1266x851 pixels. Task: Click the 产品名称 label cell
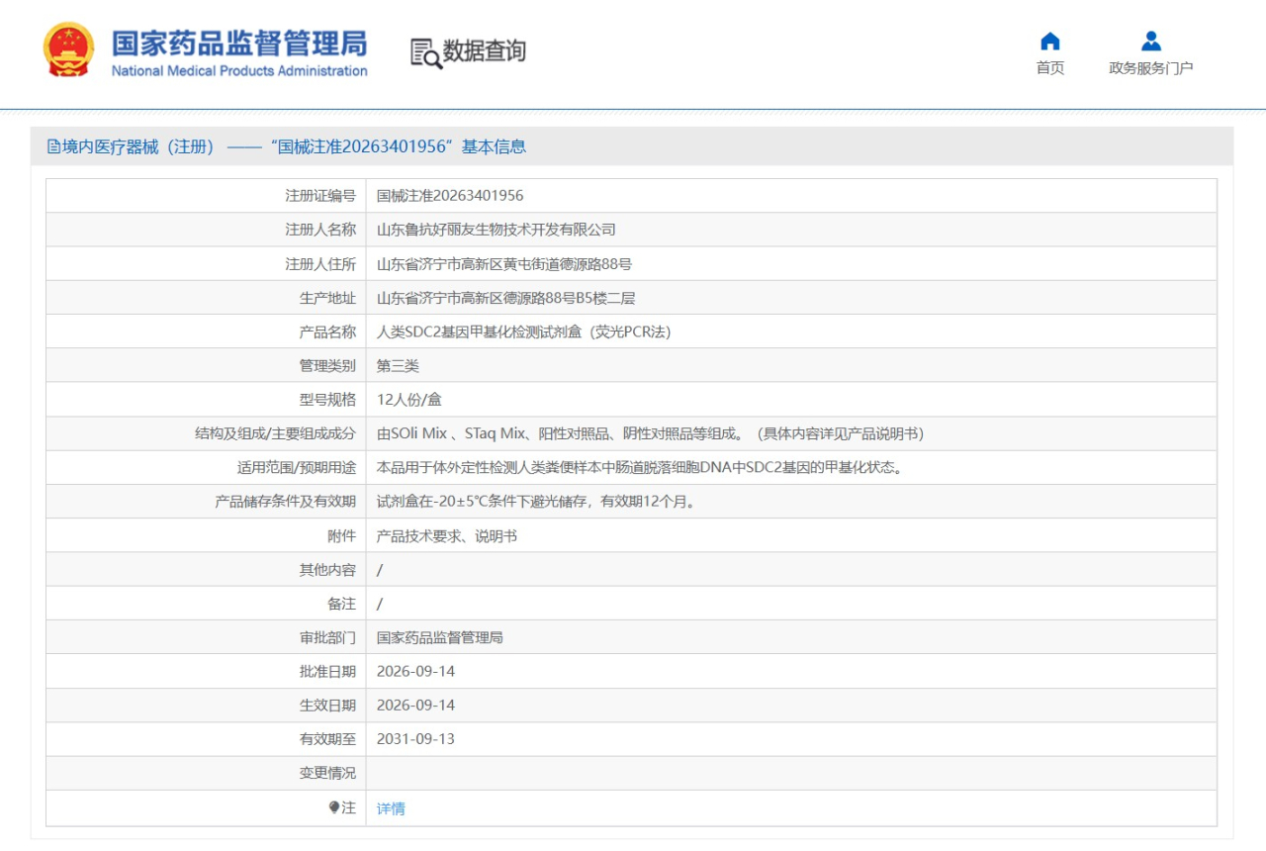tap(206, 331)
